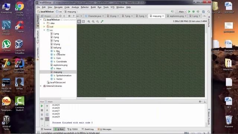Viewport: 238px width, 134px height.
Task: Open the Main run configuration dropdown
Action: click(181, 12)
